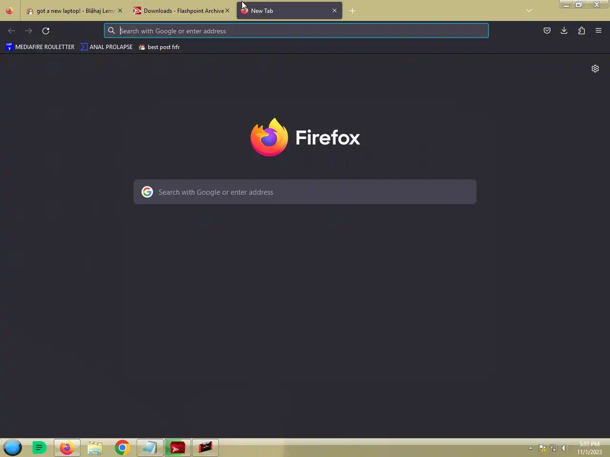The image size is (610, 457).
Task: Click the address bar search magnifier
Action: 112,31
